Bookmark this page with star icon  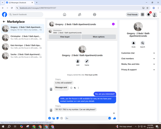coord(147,8)
